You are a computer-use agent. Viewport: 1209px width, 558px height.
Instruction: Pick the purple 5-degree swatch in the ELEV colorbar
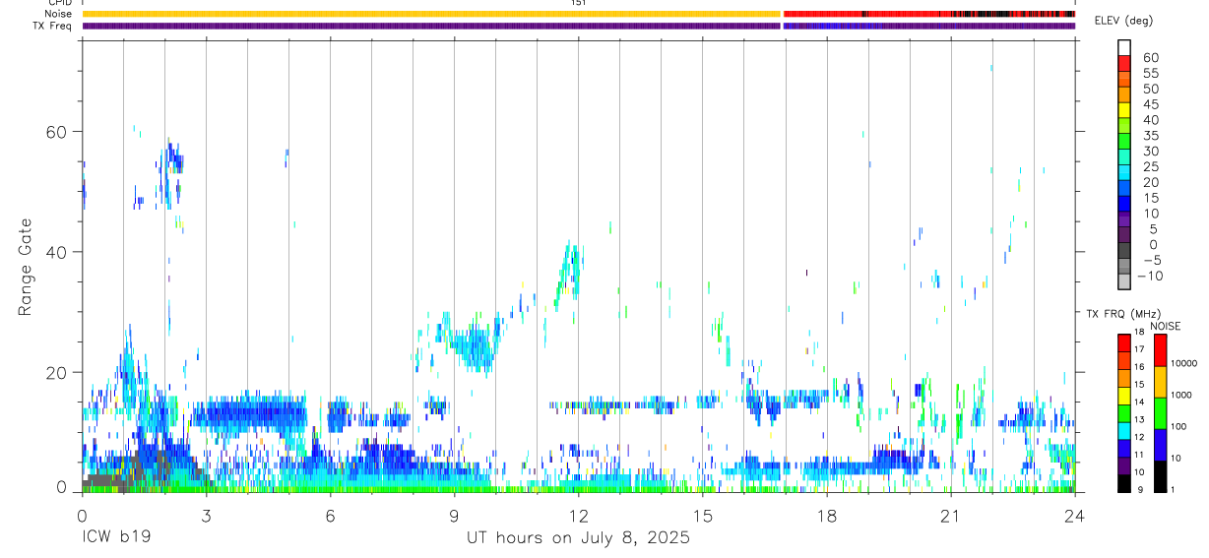(x=1124, y=234)
